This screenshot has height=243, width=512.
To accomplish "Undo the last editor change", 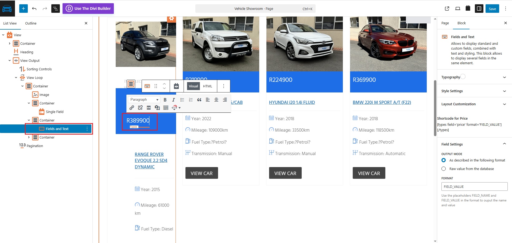I will point(34,9).
